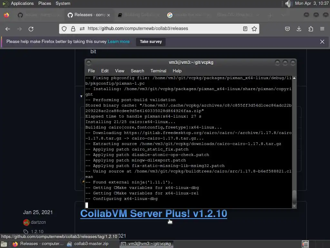
Task: Click the clock showing Mon Apr 3, 10:37
Action: [x=312, y=3]
